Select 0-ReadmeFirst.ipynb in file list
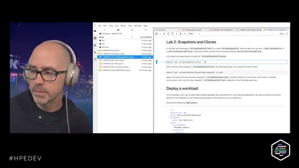 click(x=125, y=50)
